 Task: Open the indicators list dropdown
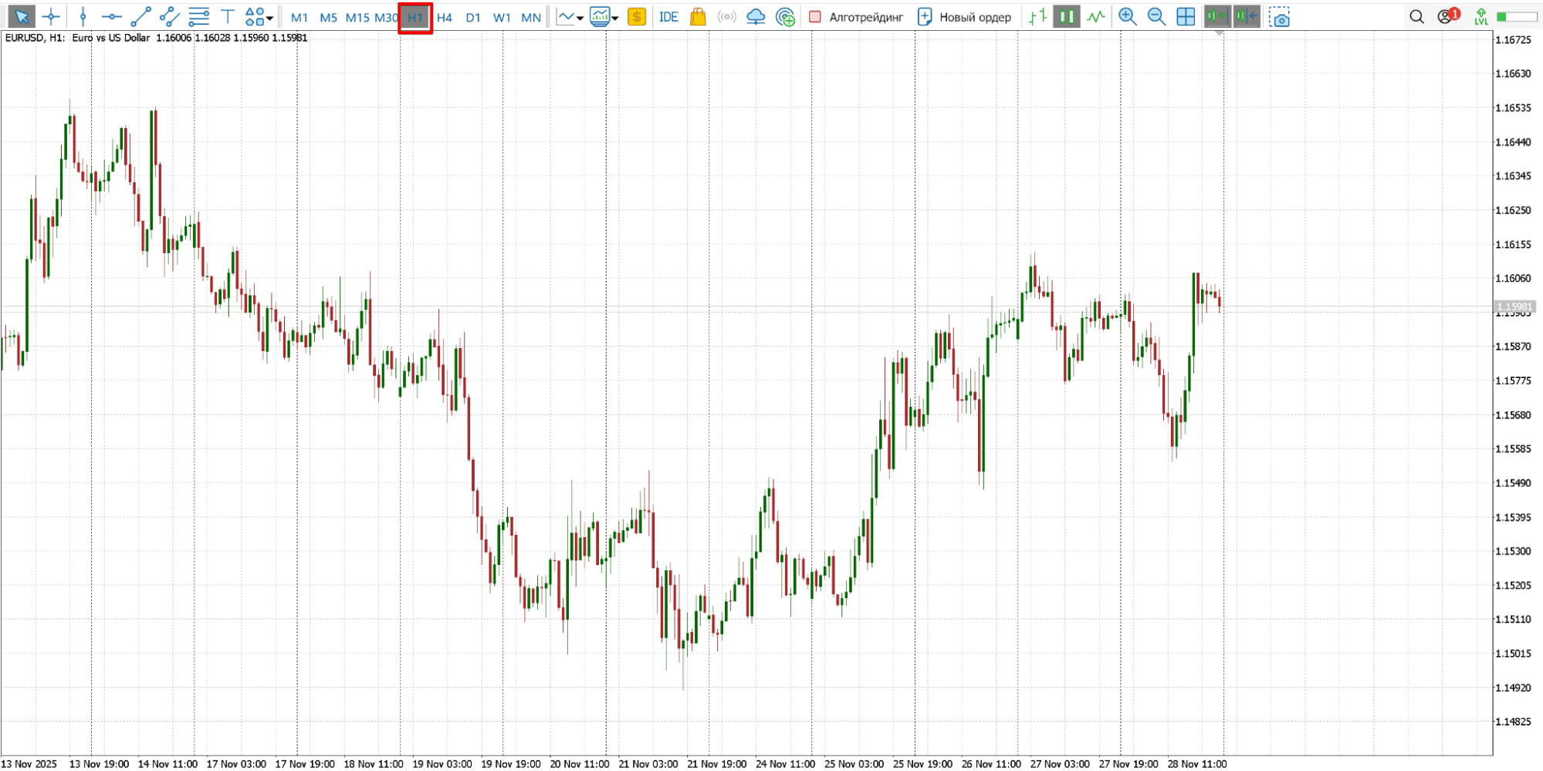click(570, 16)
